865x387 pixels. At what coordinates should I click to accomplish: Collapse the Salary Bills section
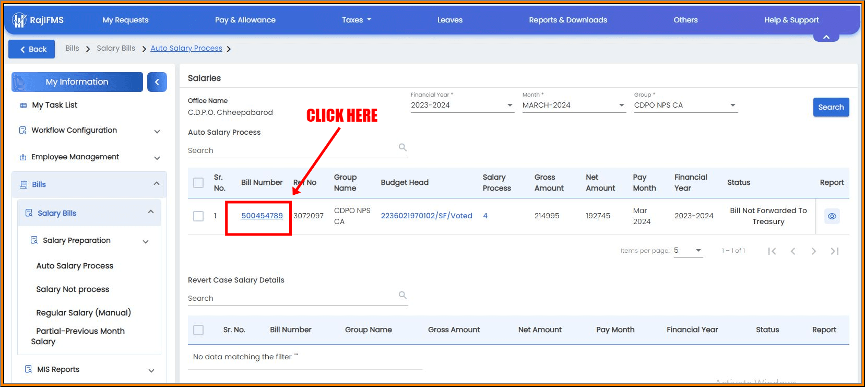click(151, 212)
